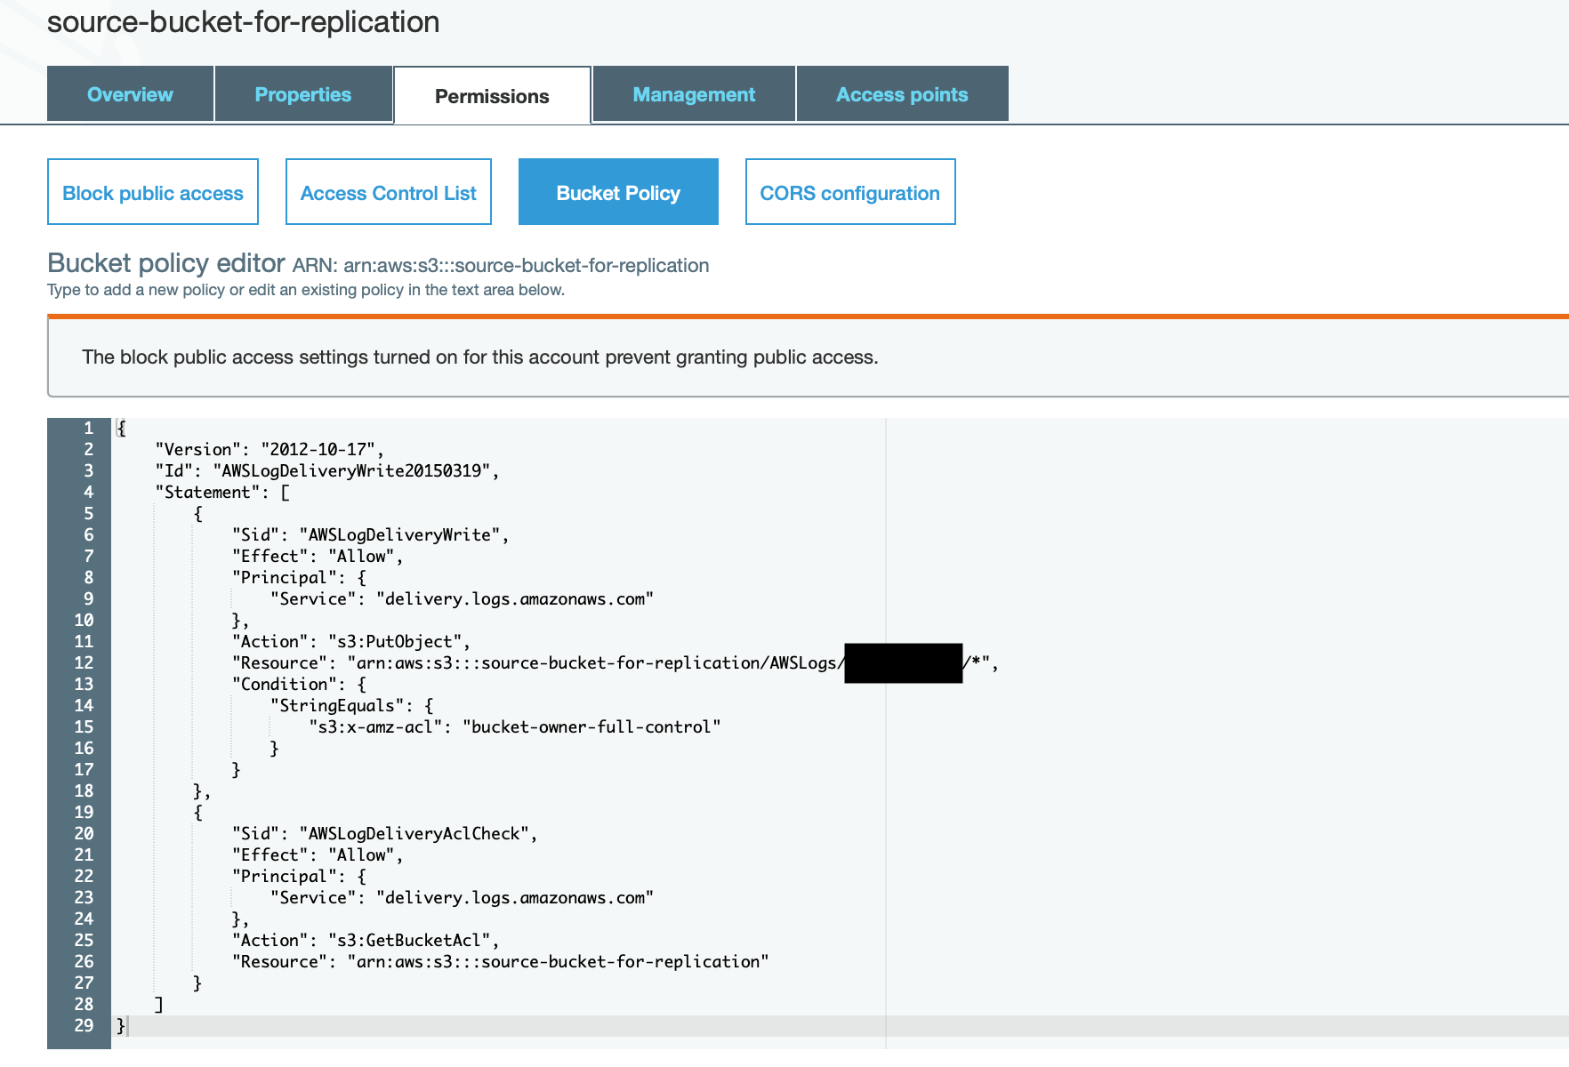This screenshot has height=1067, width=1569.
Task: Open Block public access settings
Action: tap(152, 191)
